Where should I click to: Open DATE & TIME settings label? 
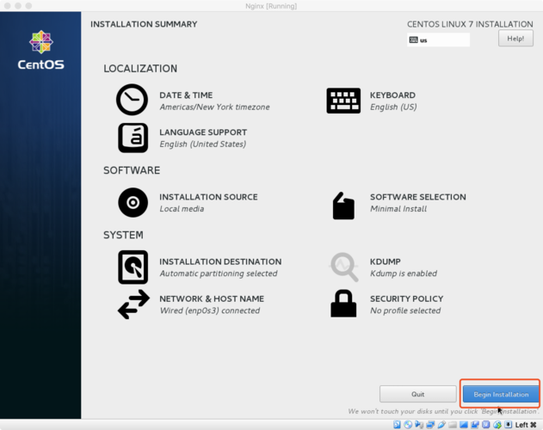(x=186, y=95)
